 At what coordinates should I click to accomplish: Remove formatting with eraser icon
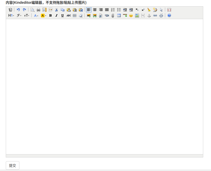81,16
